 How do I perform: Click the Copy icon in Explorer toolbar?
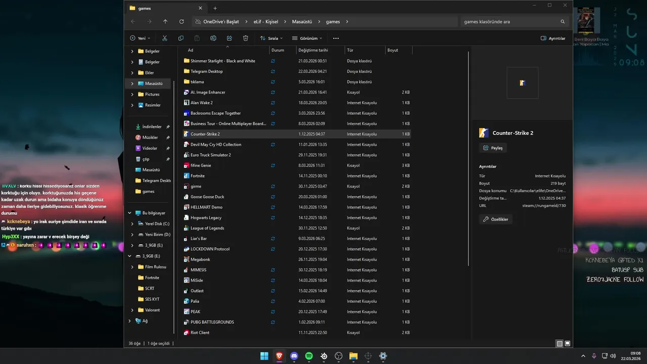point(181,38)
